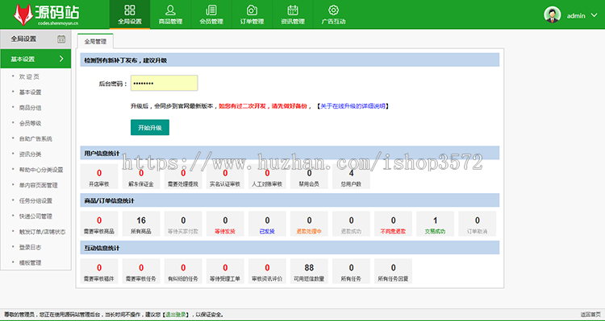Open 登录日志 in the sidebar
This screenshot has height=321, width=605.
[30, 247]
